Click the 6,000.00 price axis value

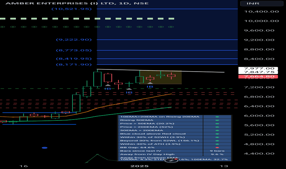coord(259,116)
